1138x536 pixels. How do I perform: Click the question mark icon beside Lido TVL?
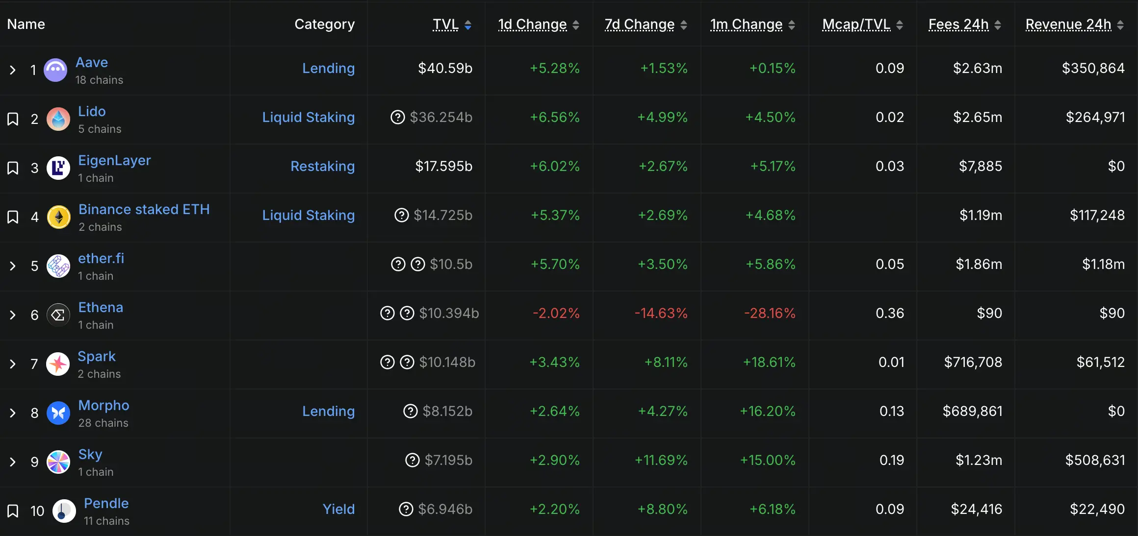coord(397,118)
